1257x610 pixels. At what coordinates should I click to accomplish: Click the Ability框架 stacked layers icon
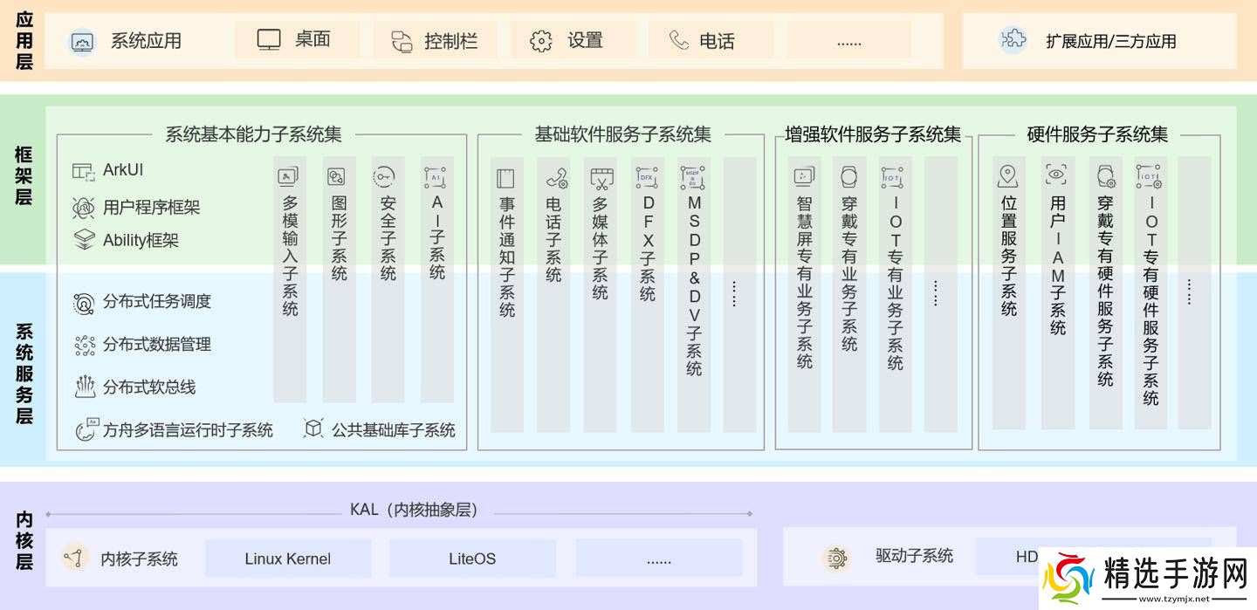pos(84,240)
